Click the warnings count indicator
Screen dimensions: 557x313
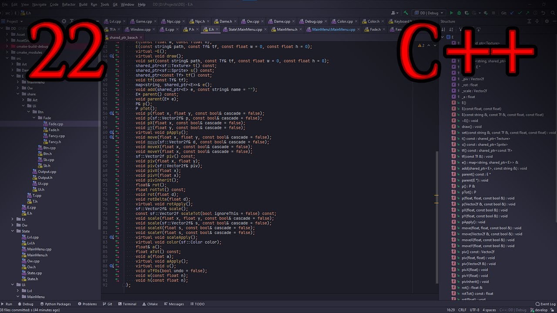(x=421, y=45)
